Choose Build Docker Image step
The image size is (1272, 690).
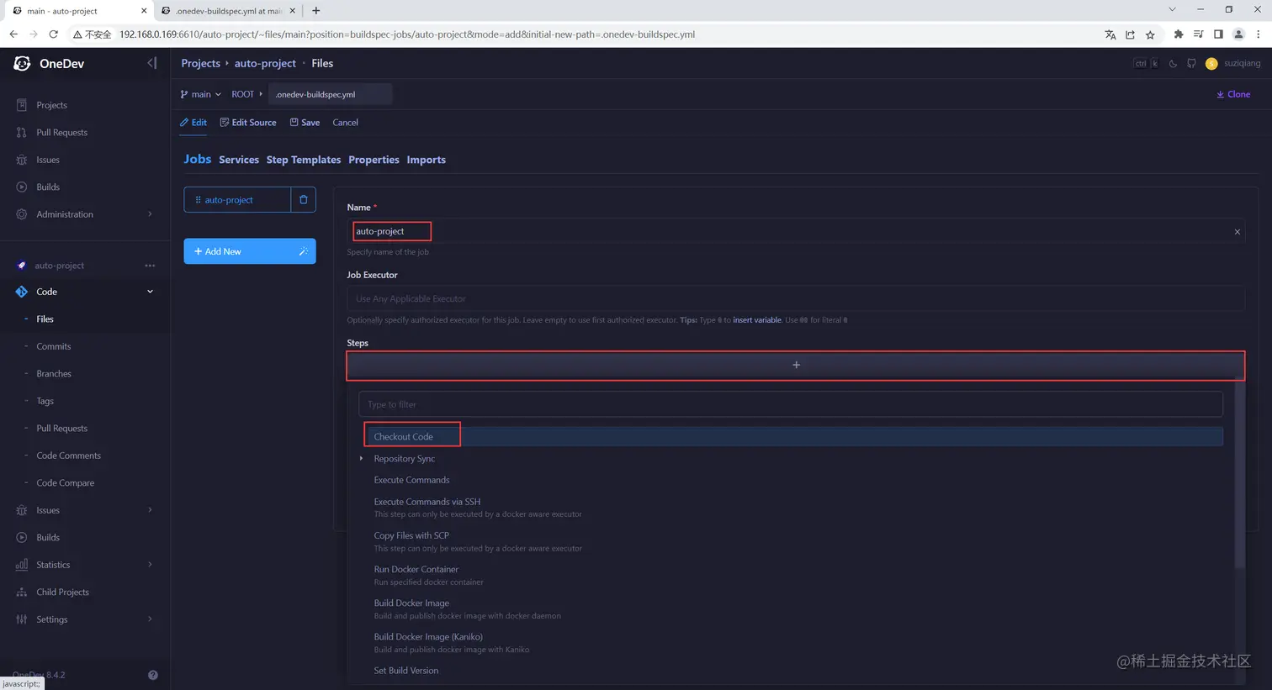[x=411, y=603]
